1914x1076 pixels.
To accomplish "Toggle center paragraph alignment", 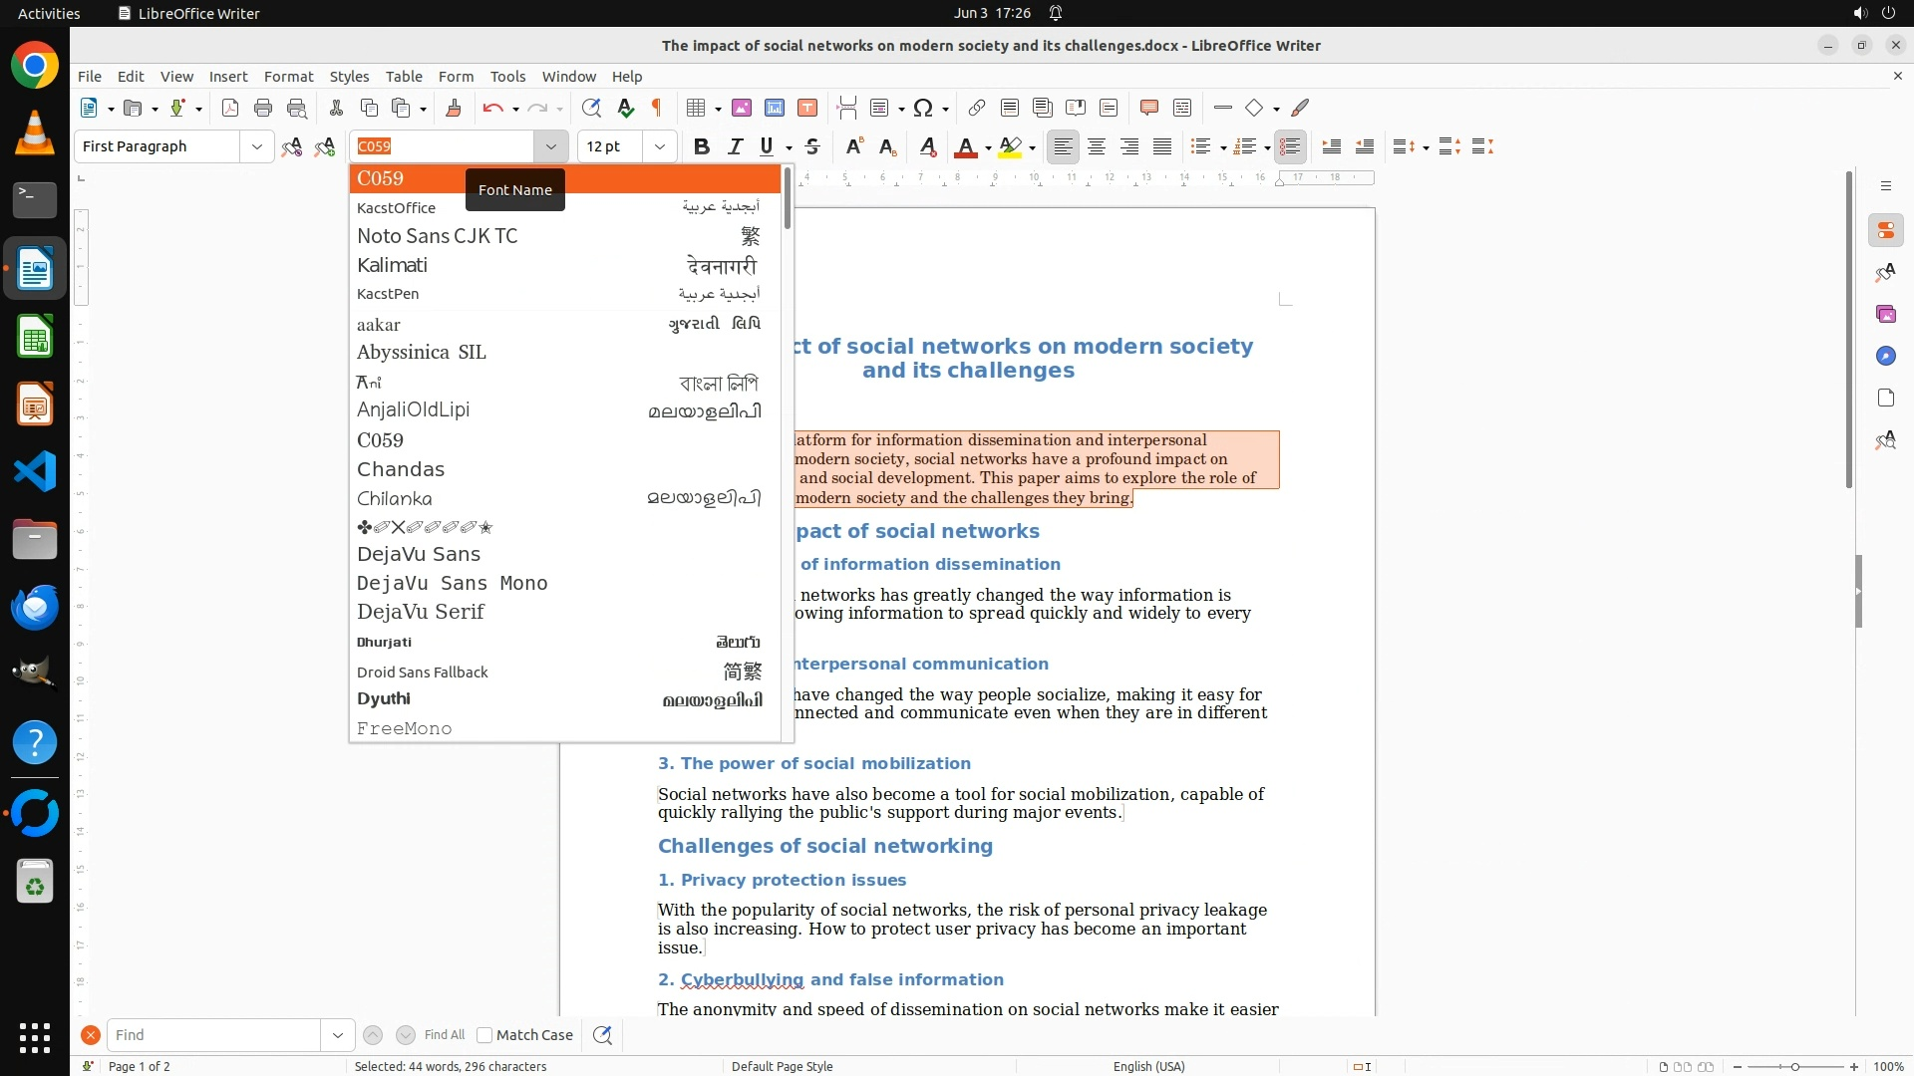I will click(x=1097, y=146).
